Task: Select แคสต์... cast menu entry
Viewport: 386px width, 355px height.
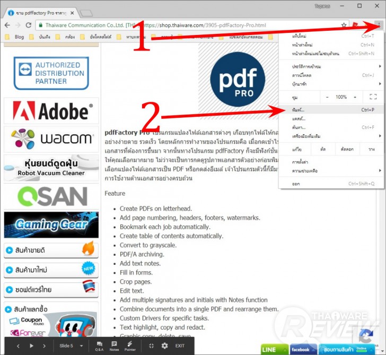Action: (331, 119)
